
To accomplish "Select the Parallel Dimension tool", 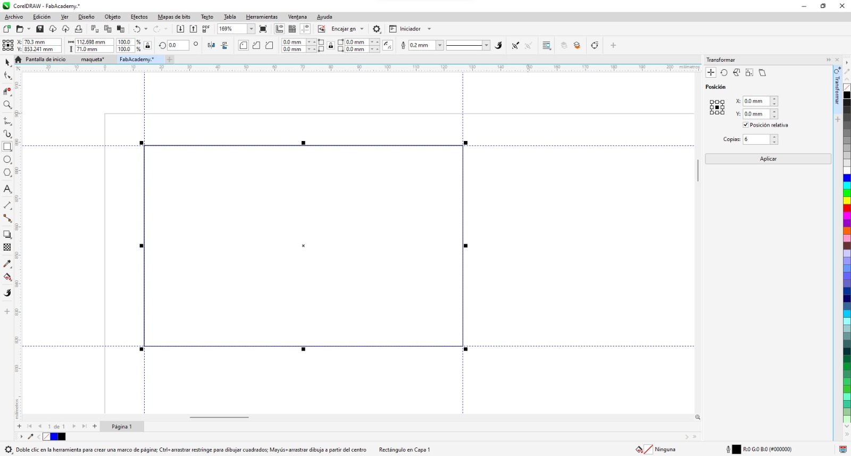I will (7, 205).
